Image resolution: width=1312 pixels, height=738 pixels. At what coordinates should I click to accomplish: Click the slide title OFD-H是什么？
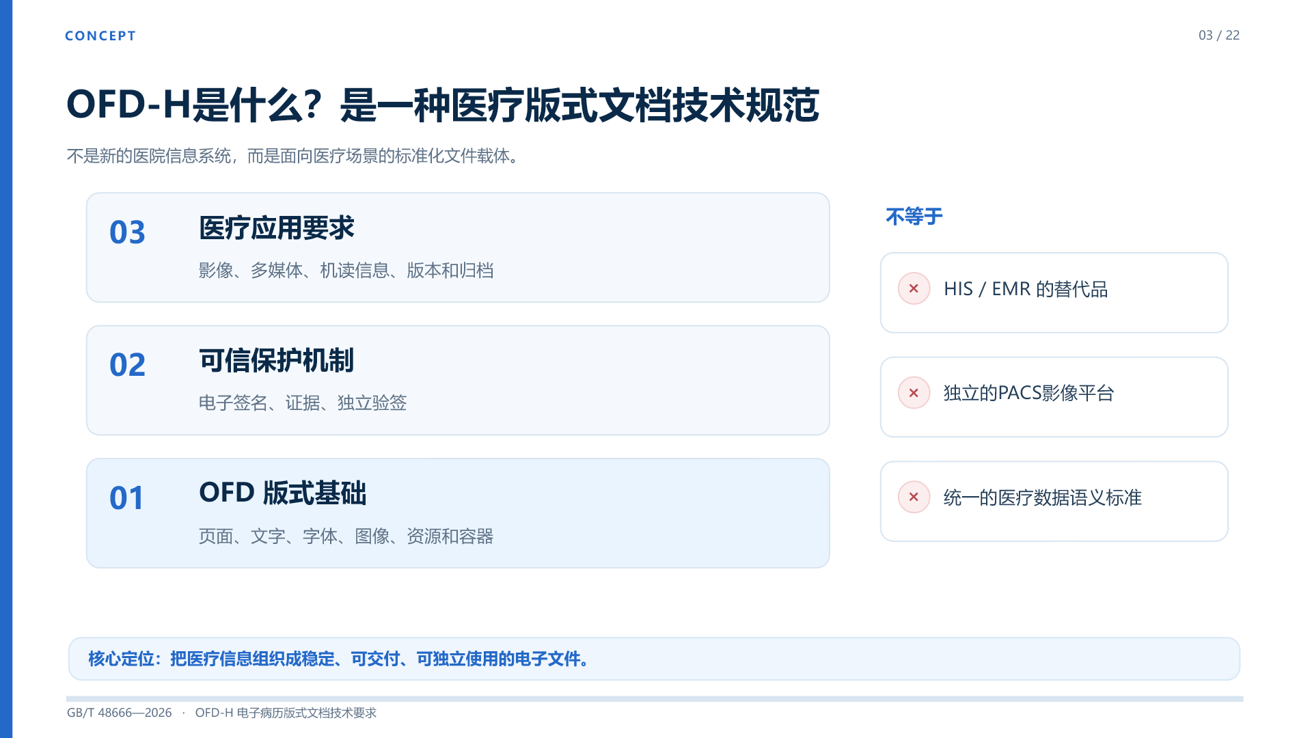coord(194,105)
